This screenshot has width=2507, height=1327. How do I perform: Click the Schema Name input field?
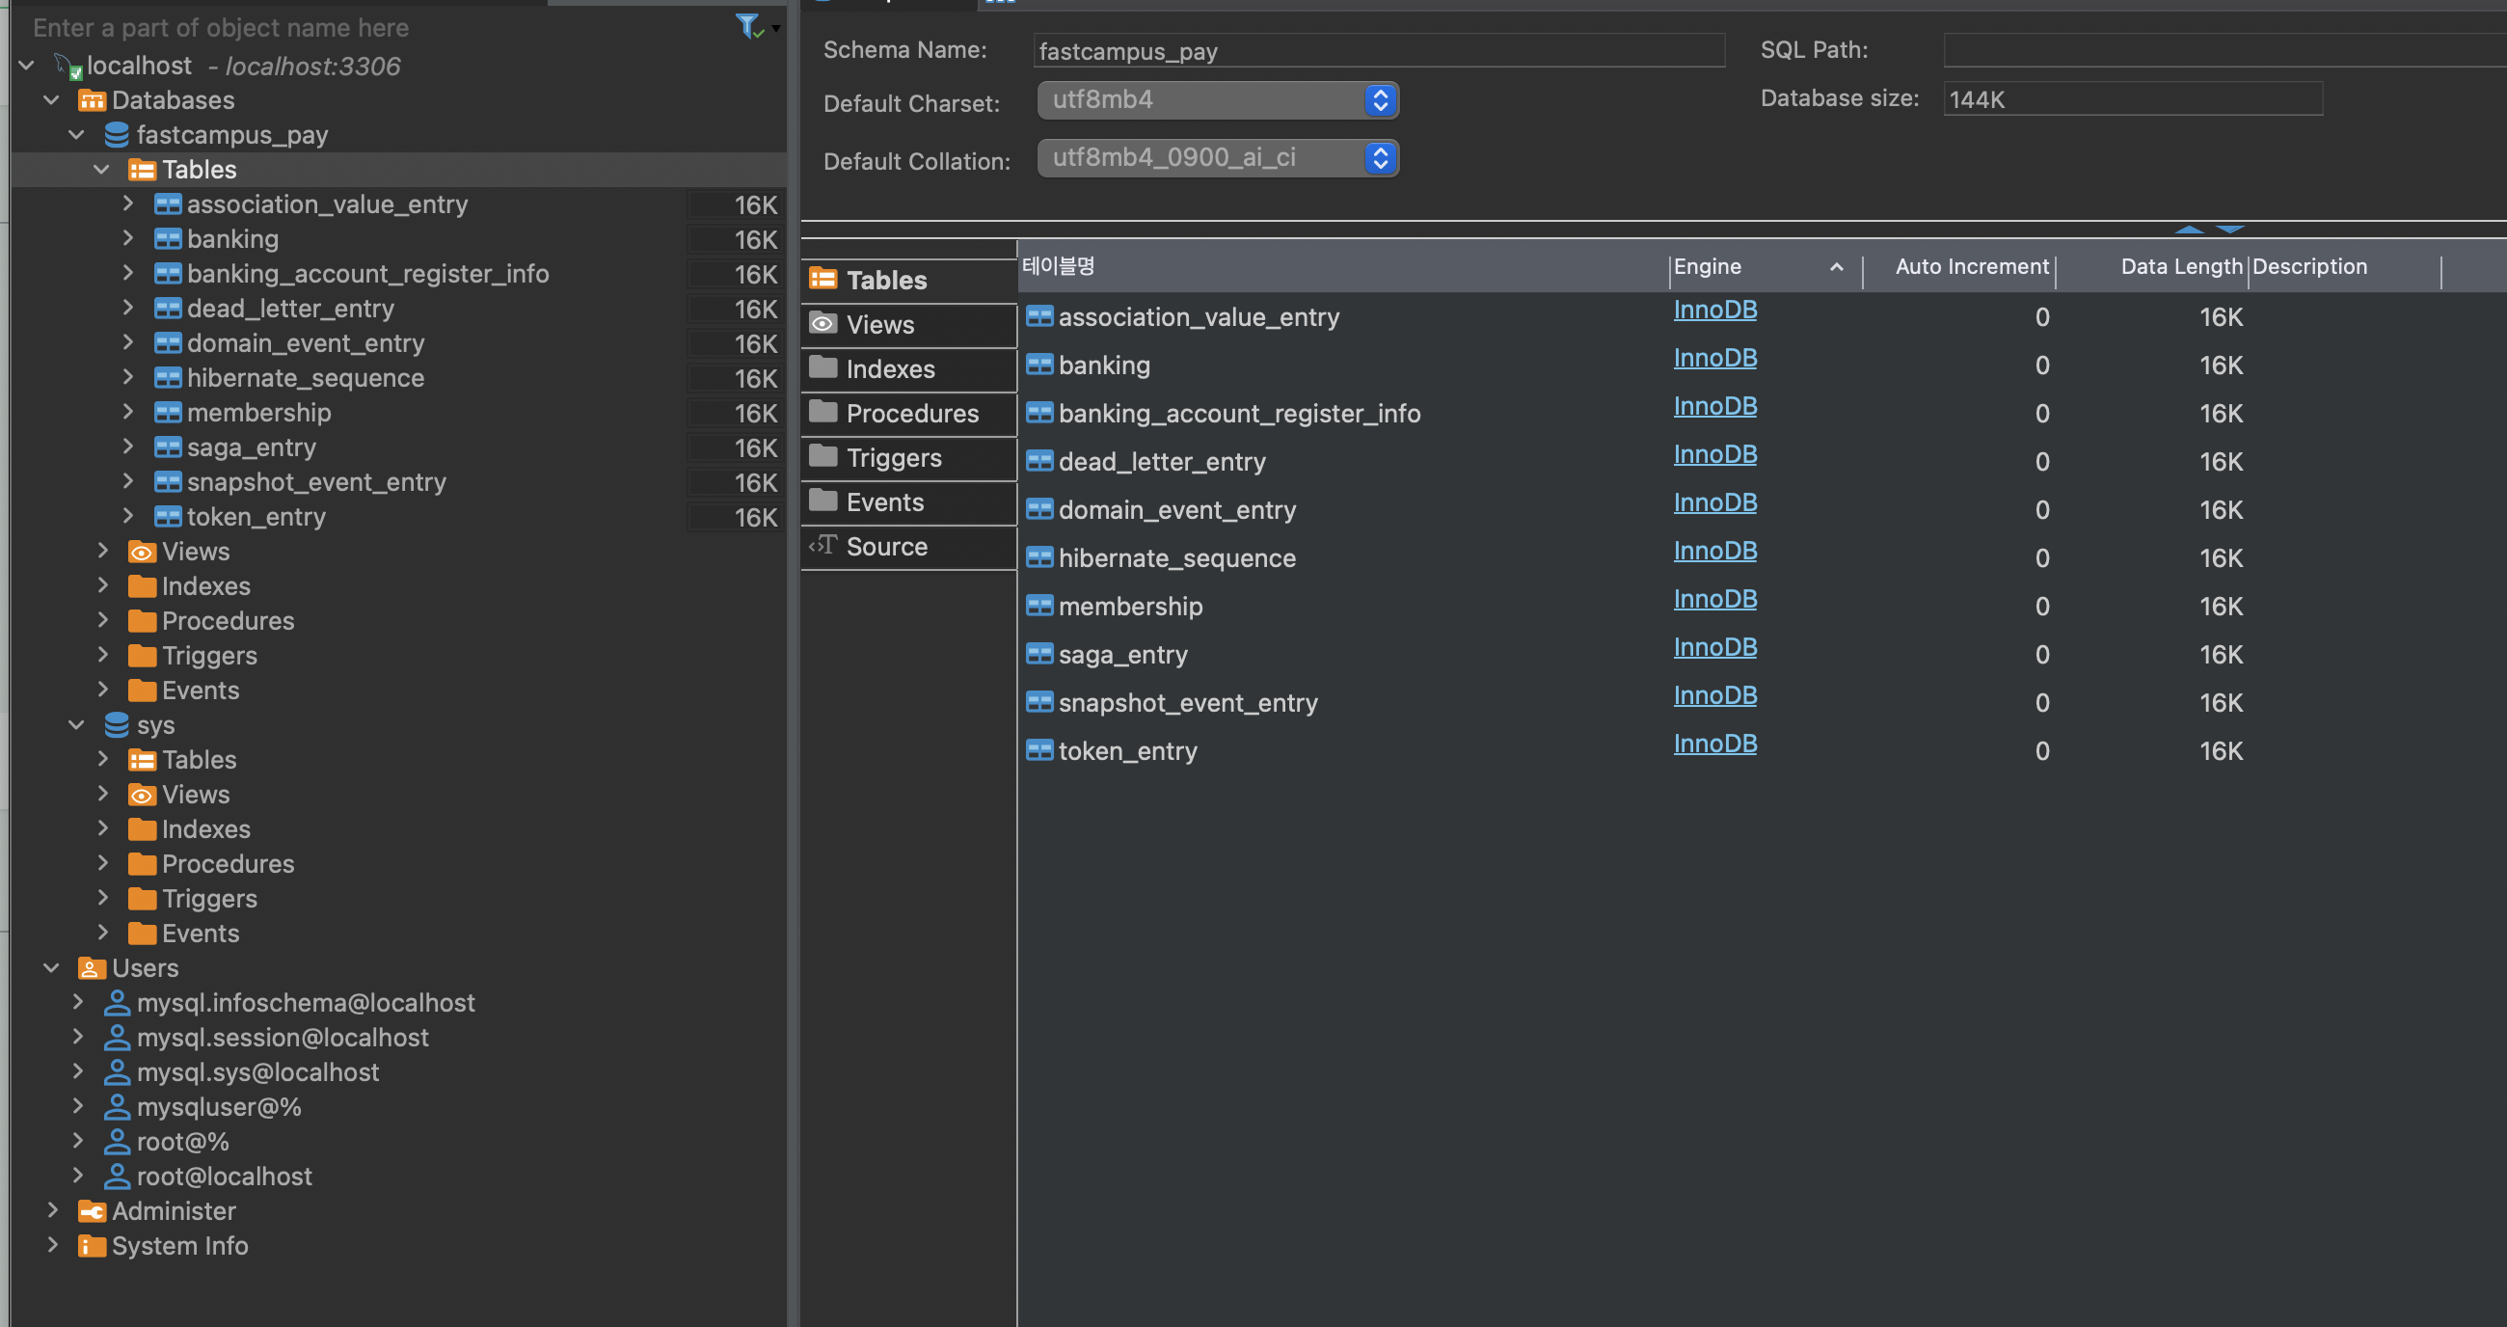(x=1378, y=50)
